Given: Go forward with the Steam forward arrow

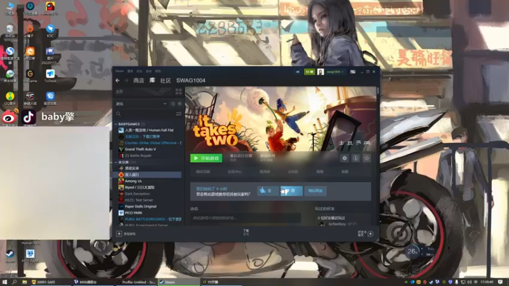Looking at the screenshot, I should pyautogui.click(x=126, y=81).
